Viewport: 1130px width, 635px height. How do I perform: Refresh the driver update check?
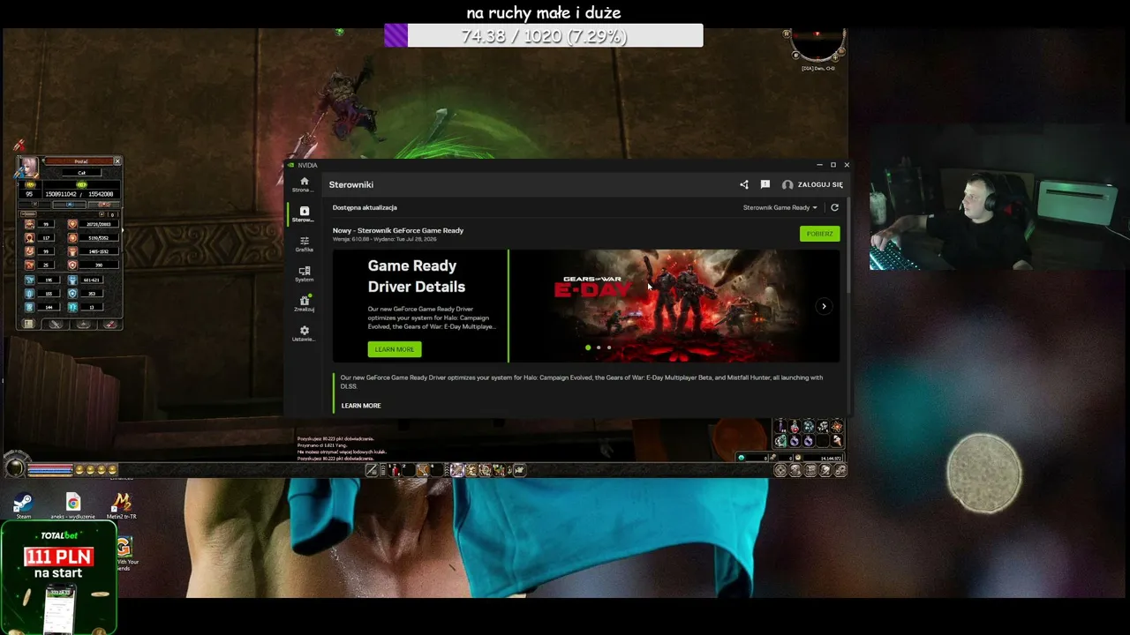(834, 208)
